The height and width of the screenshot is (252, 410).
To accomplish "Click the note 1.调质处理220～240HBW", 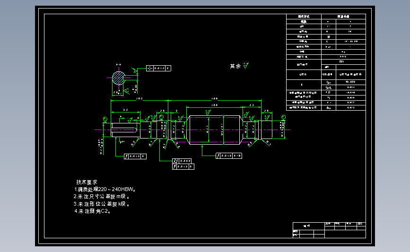I will click(x=105, y=189).
